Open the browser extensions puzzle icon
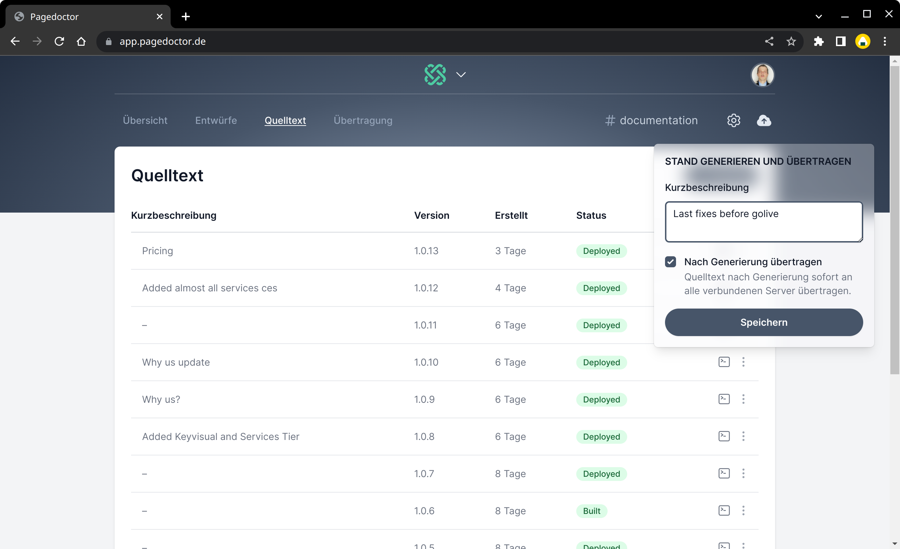This screenshot has height=549, width=900. pos(818,41)
